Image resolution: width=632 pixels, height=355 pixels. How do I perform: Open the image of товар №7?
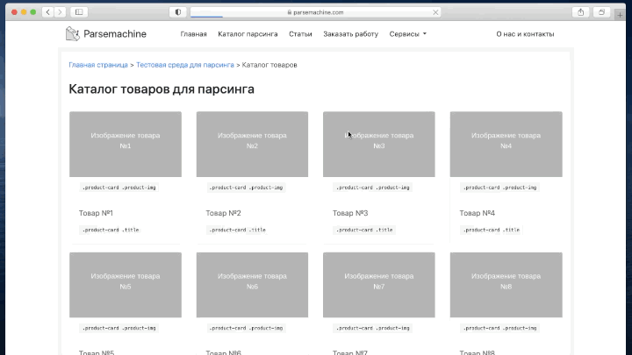pyautogui.click(x=379, y=285)
